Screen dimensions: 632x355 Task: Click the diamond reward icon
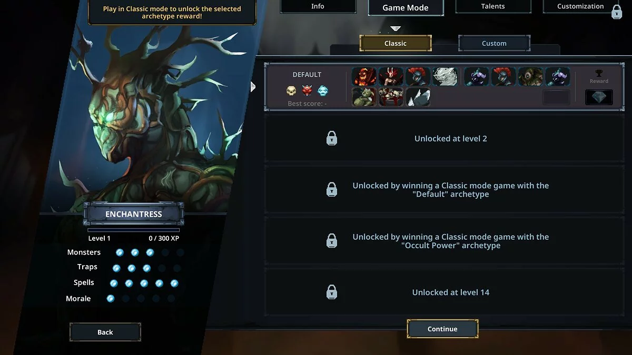point(599,97)
